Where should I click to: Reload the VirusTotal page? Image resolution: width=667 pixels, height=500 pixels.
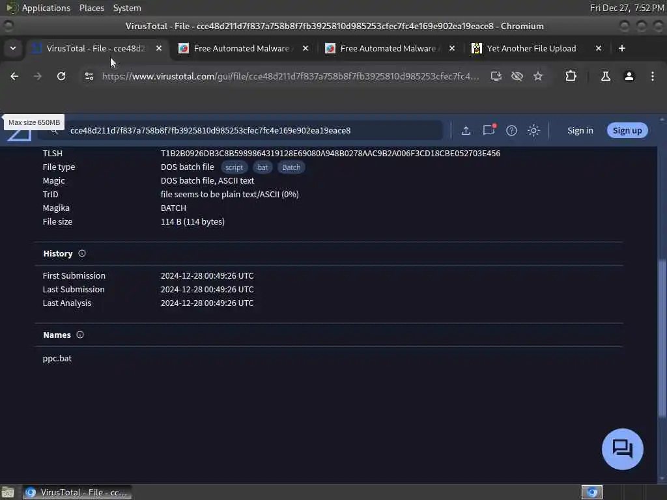tap(61, 76)
